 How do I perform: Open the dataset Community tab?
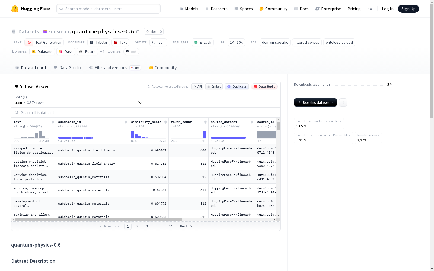tap(163, 68)
